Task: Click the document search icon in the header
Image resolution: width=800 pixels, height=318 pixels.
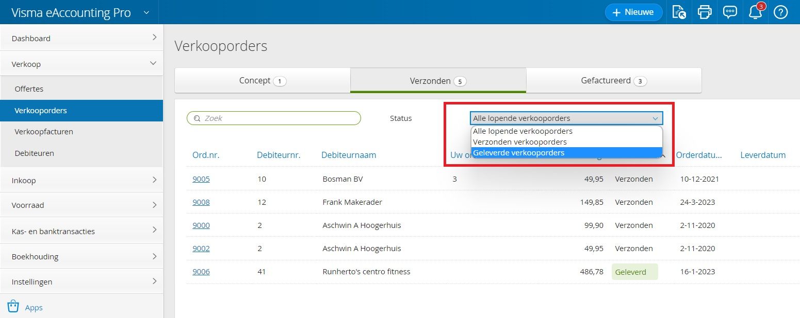Action: tap(679, 12)
